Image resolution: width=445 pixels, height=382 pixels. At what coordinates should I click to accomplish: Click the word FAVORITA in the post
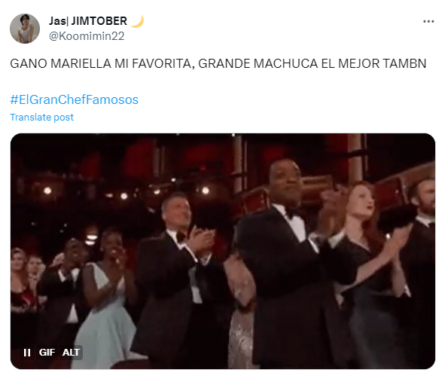(x=163, y=63)
